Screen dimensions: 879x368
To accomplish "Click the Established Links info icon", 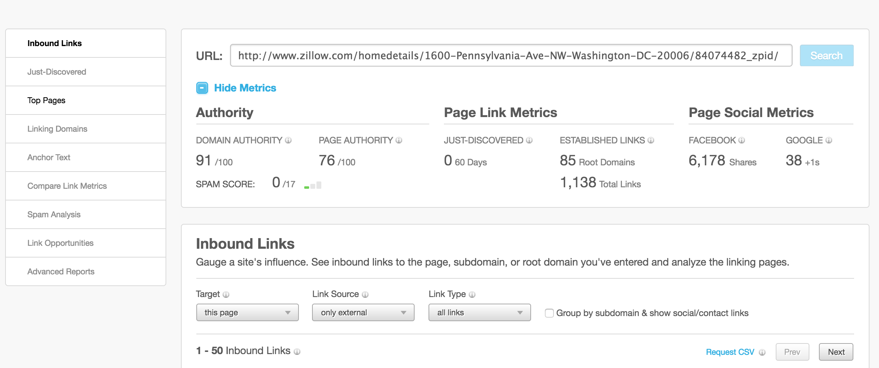I will click(x=651, y=140).
